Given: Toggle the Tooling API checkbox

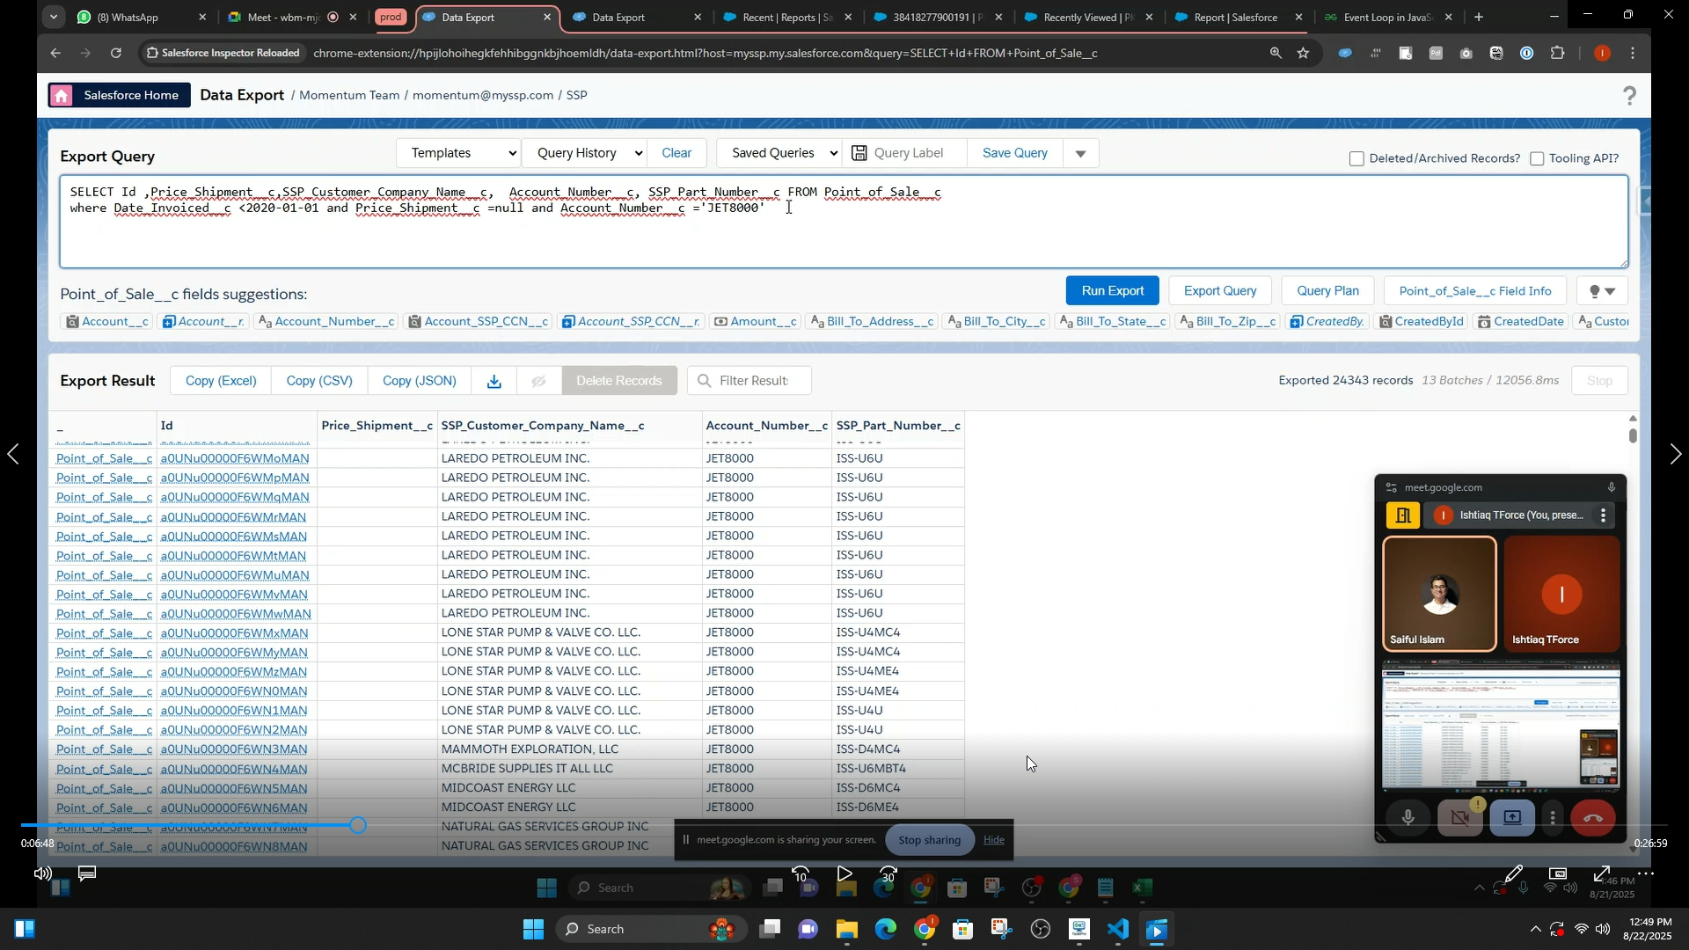Looking at the screenshot, I should (1537, 159).
